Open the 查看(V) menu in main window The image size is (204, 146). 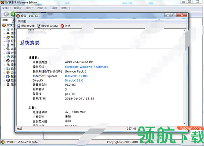(x=18, y=8)
